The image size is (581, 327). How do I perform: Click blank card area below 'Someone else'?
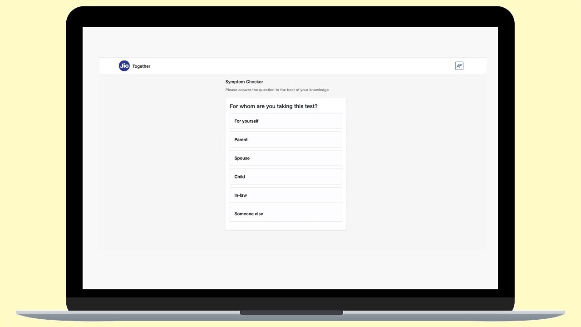[286, 226]
